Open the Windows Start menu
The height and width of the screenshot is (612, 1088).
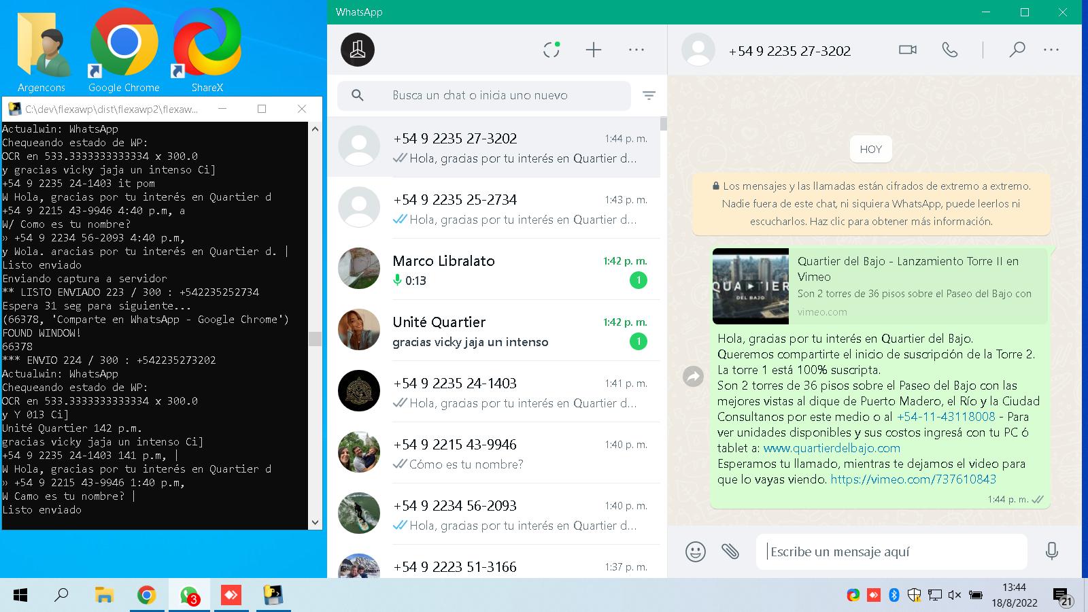20,596
